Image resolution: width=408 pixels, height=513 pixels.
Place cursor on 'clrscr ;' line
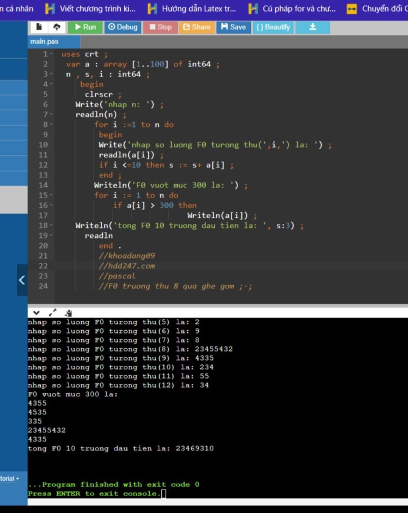(103, 95)
